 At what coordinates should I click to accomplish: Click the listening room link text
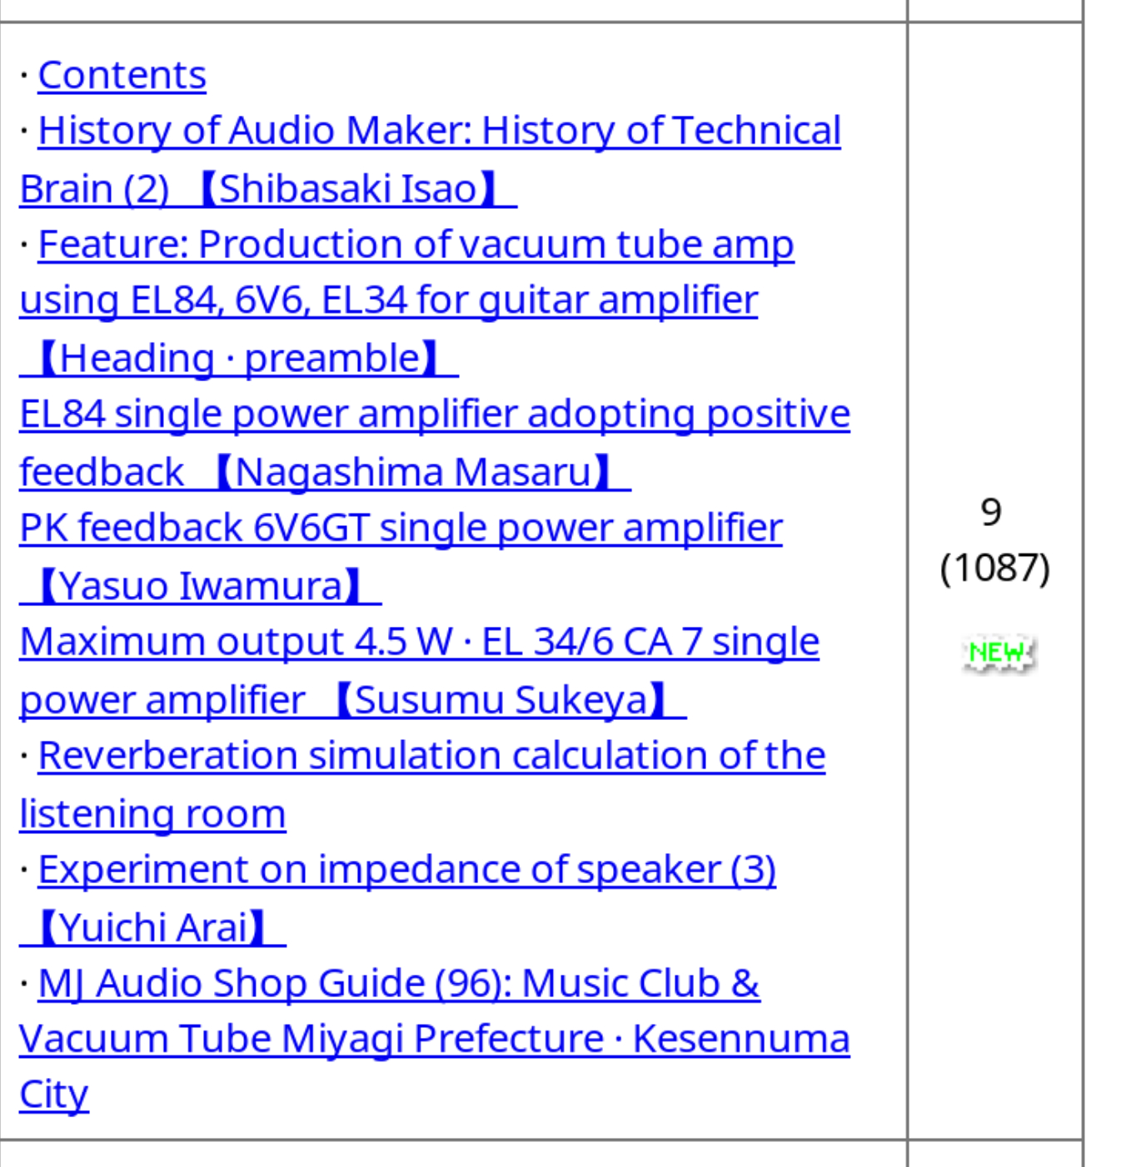click(152, 814)
